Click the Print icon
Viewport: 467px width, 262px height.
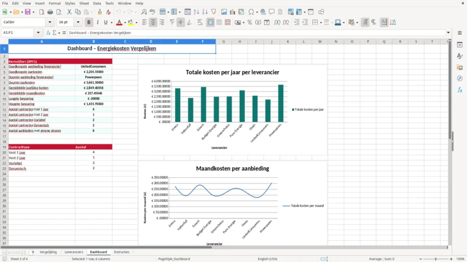tap(50, 12)
